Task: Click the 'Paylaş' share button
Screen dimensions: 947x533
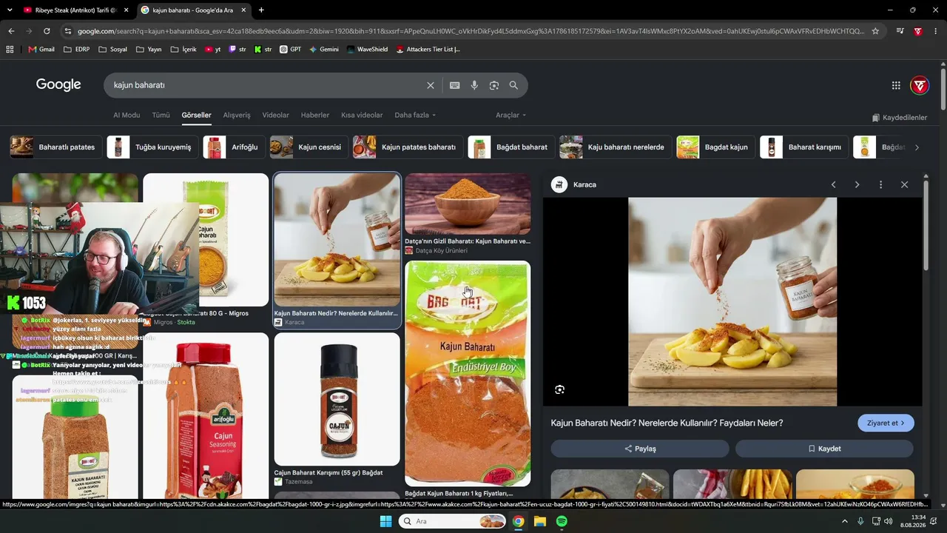Action: coord(640,449)
